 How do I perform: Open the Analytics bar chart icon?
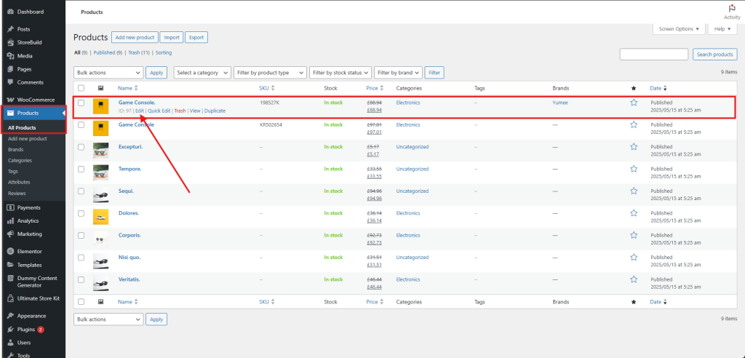(x=10, y=221)
